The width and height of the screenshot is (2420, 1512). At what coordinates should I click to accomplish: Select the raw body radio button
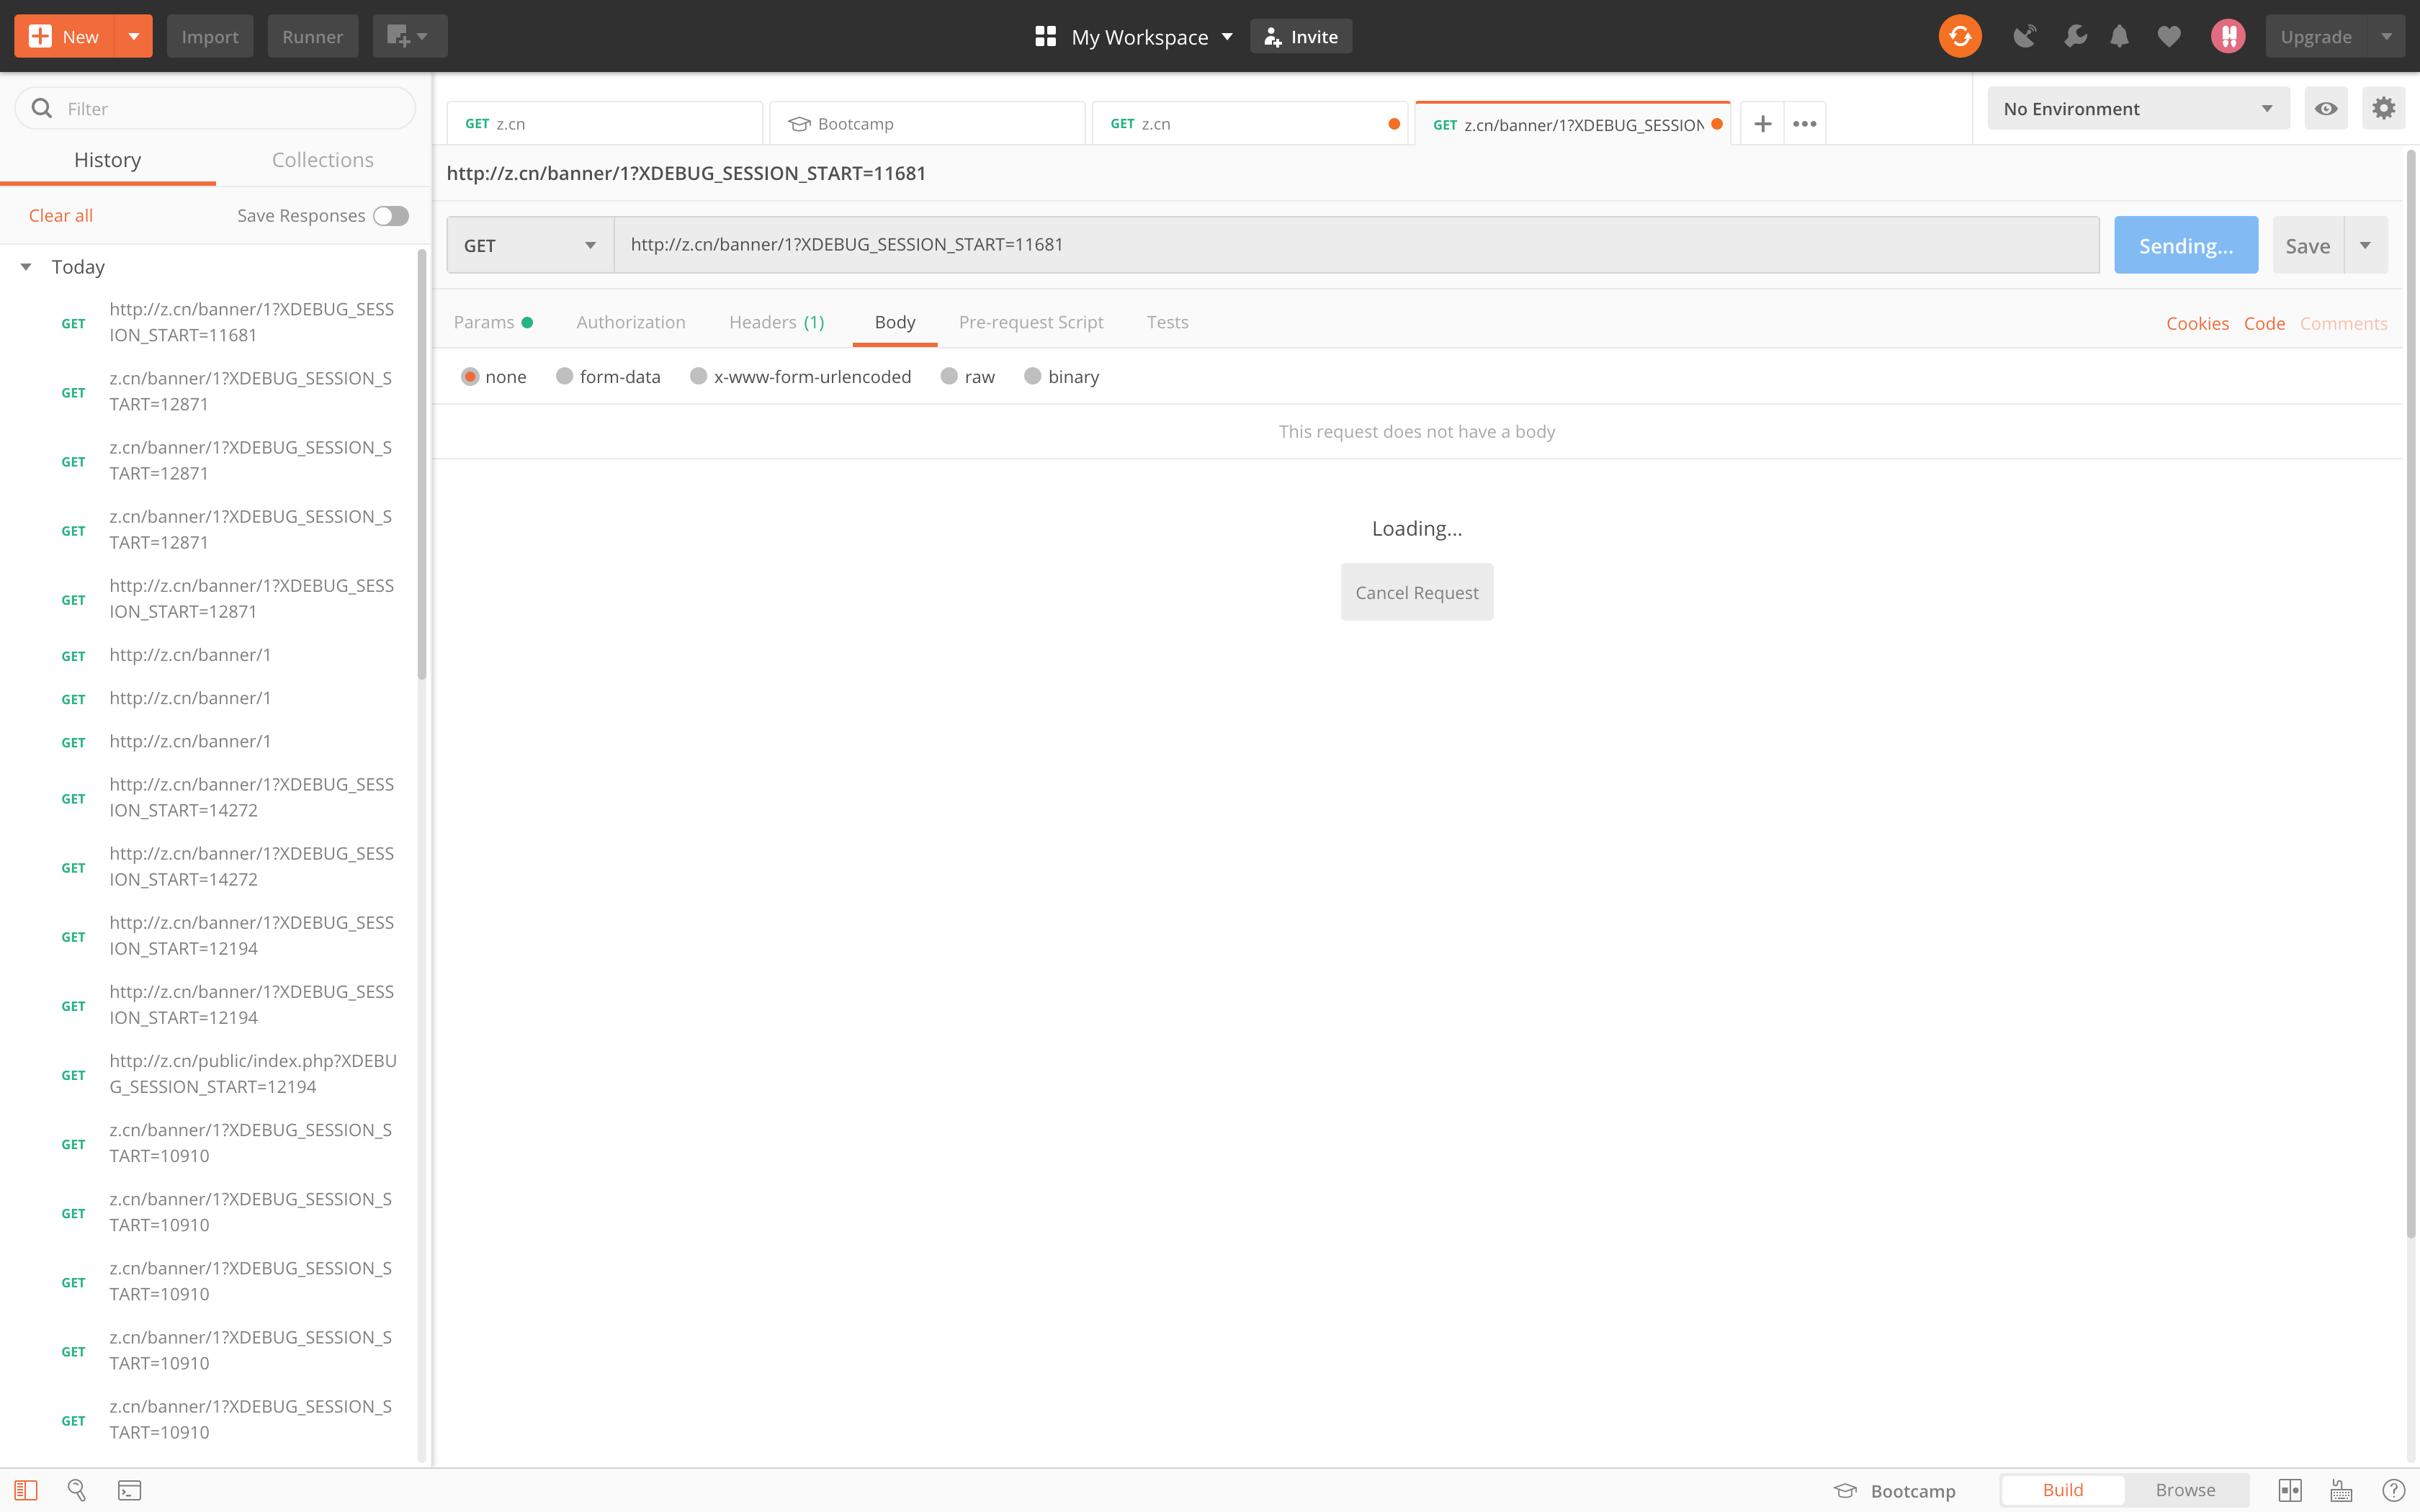point(949,377)
